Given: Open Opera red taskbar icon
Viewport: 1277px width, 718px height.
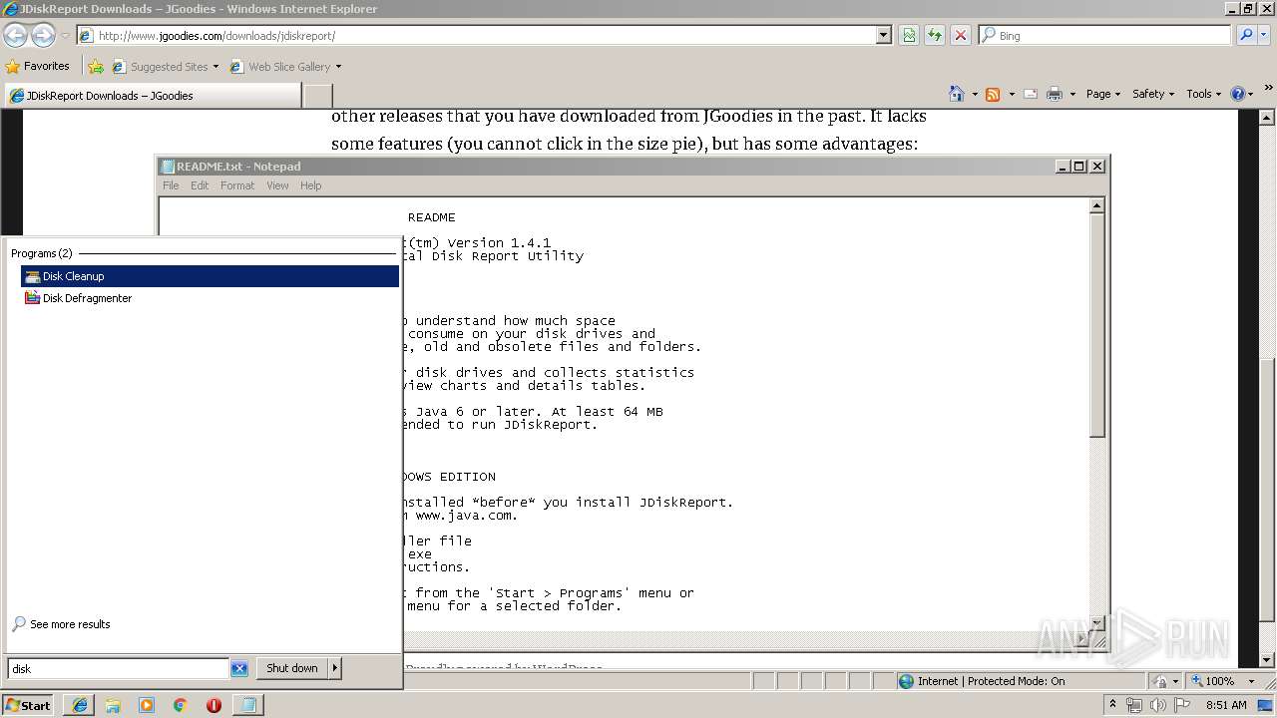Looking at the screenshot, I should pos(213,705).
